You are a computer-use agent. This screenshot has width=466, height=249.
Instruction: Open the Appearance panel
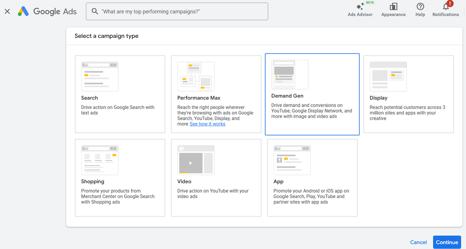tap(393, 10)
